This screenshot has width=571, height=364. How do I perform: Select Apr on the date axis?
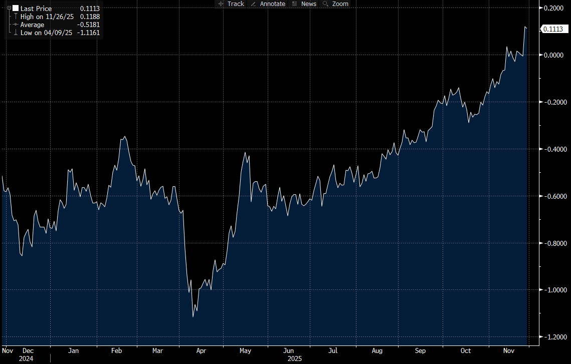[x=201, y=351]
